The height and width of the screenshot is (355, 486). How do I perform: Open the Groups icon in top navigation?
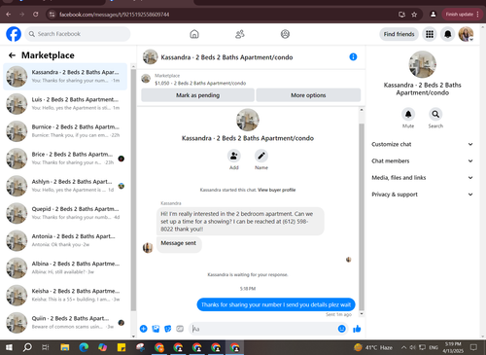(285, 34)
